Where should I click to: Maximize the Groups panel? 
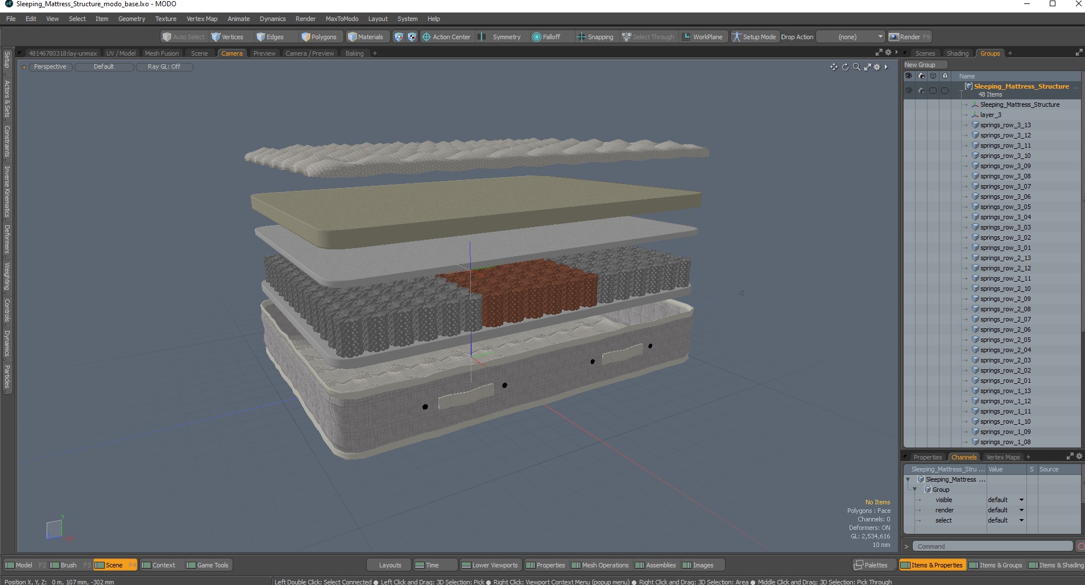point(1079,53)
